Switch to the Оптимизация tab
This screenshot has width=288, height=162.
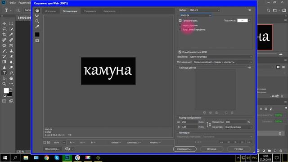[x=70, y=11]
